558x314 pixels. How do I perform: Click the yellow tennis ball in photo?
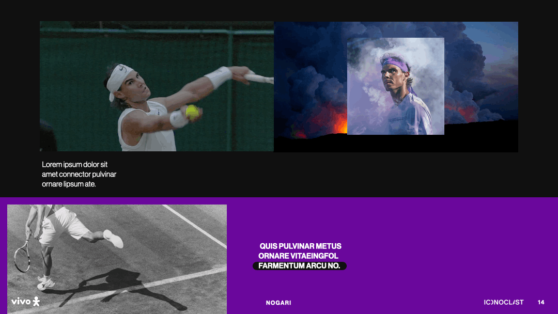coord(192,112)
